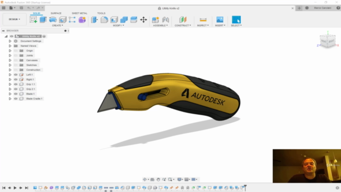Select the Move/Copy tool

pos(143,20)
